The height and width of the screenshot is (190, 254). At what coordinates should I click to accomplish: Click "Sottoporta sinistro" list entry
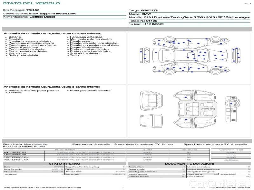(24, 55)
